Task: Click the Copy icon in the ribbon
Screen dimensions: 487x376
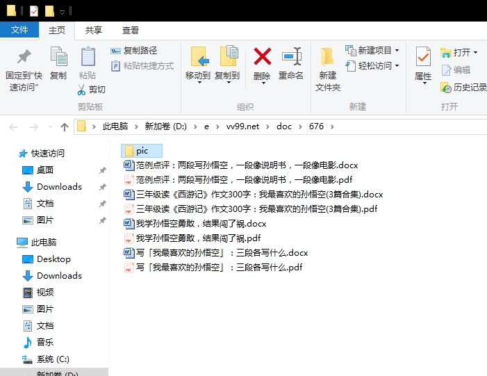Action: pyautogui.click(x=58, y=56)
